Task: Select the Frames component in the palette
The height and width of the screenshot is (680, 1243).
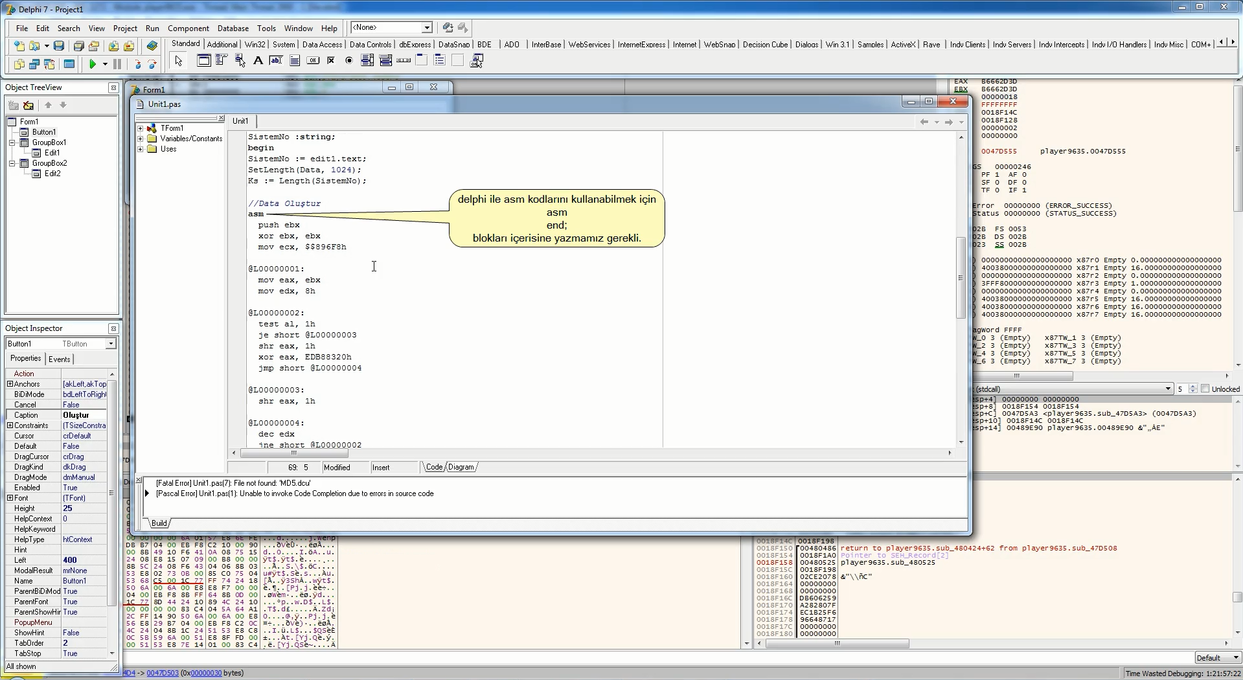Action: (203, 61)
